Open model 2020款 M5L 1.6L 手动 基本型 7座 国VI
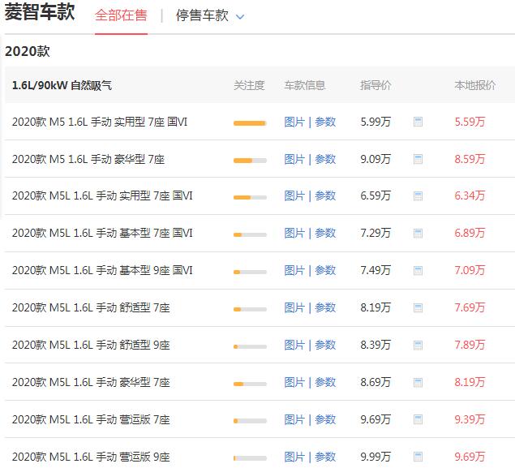This screenshot has width=515, height=468. pos(102,233)
